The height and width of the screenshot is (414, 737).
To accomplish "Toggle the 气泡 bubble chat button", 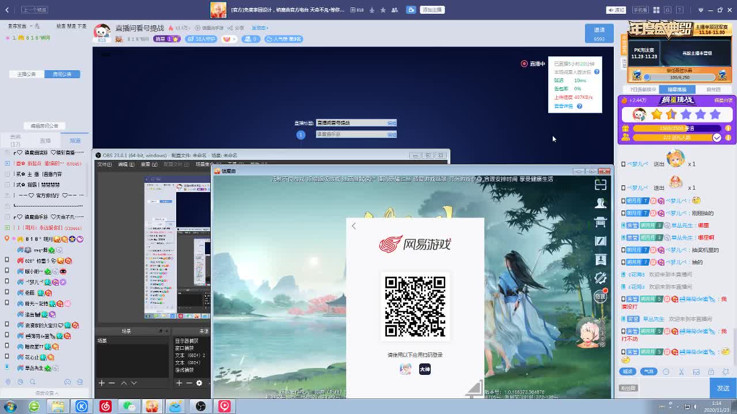I will 648,371.
